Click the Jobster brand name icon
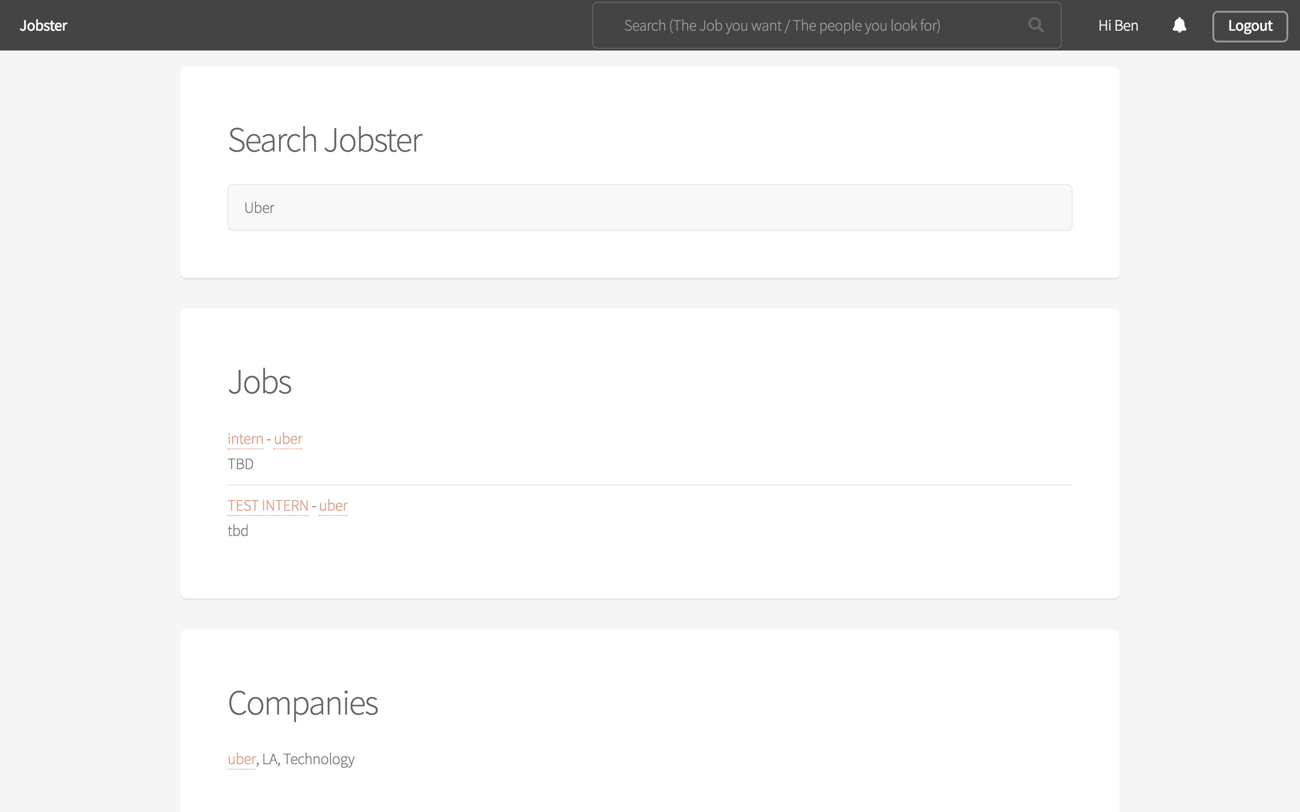 tap(43, 25)
